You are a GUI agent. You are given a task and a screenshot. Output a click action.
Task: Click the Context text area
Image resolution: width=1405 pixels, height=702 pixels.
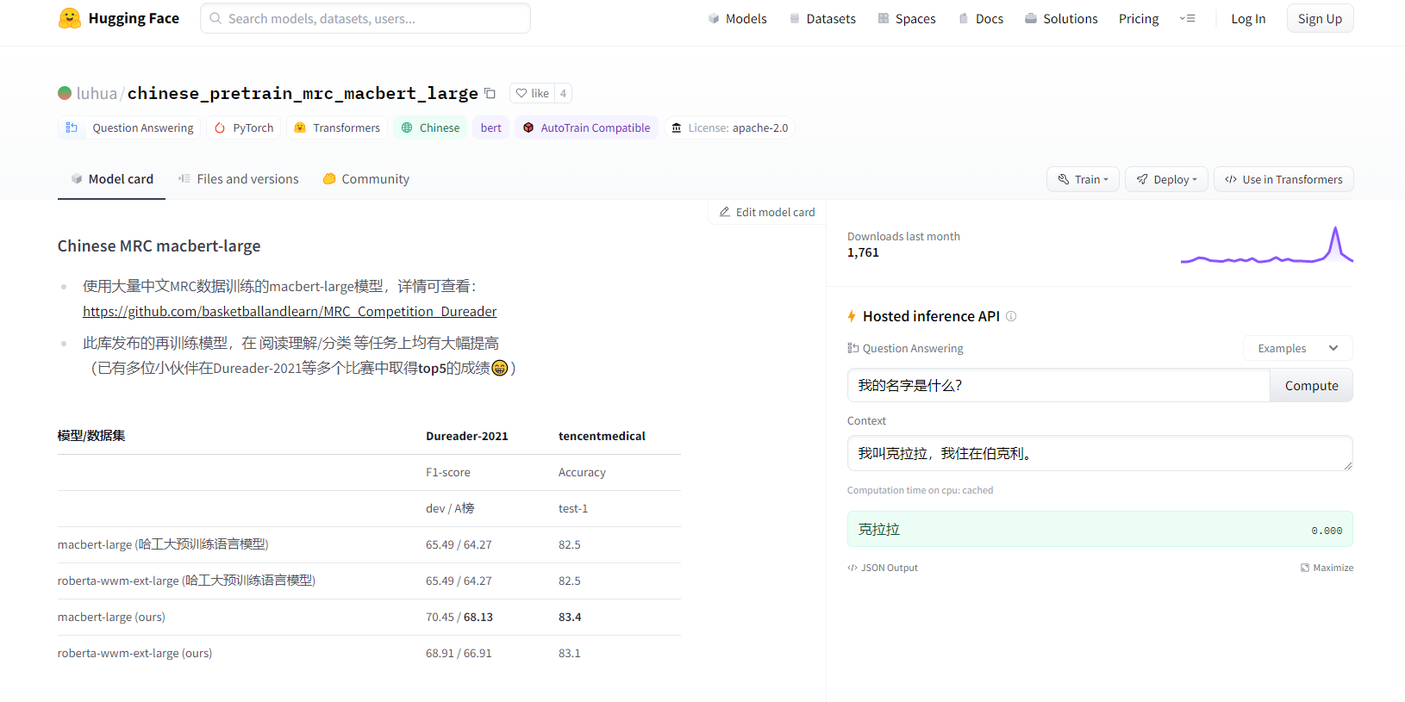click(1100, 453)
